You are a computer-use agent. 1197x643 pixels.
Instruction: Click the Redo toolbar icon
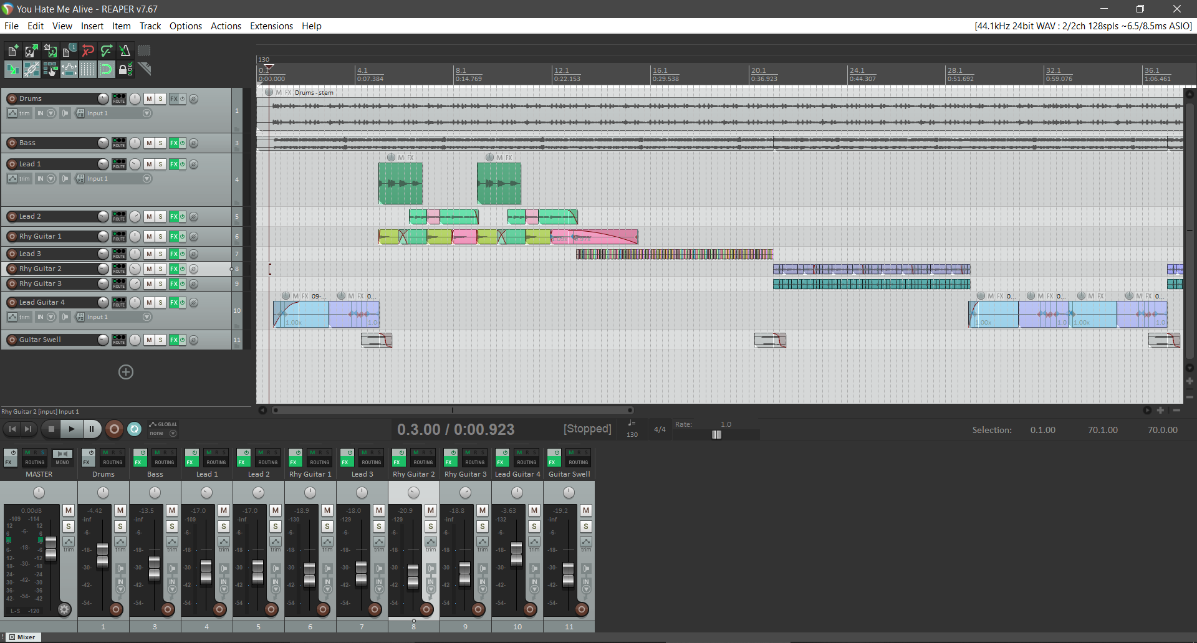[x=107, y=51]
